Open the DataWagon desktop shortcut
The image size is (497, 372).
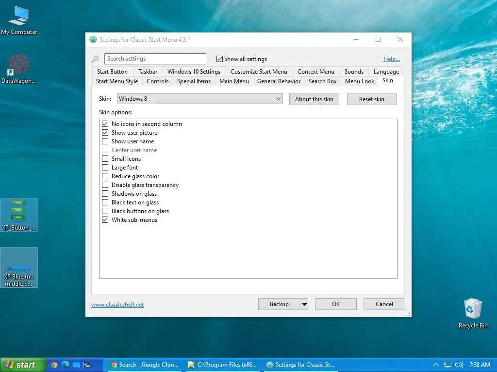[19, 69]
